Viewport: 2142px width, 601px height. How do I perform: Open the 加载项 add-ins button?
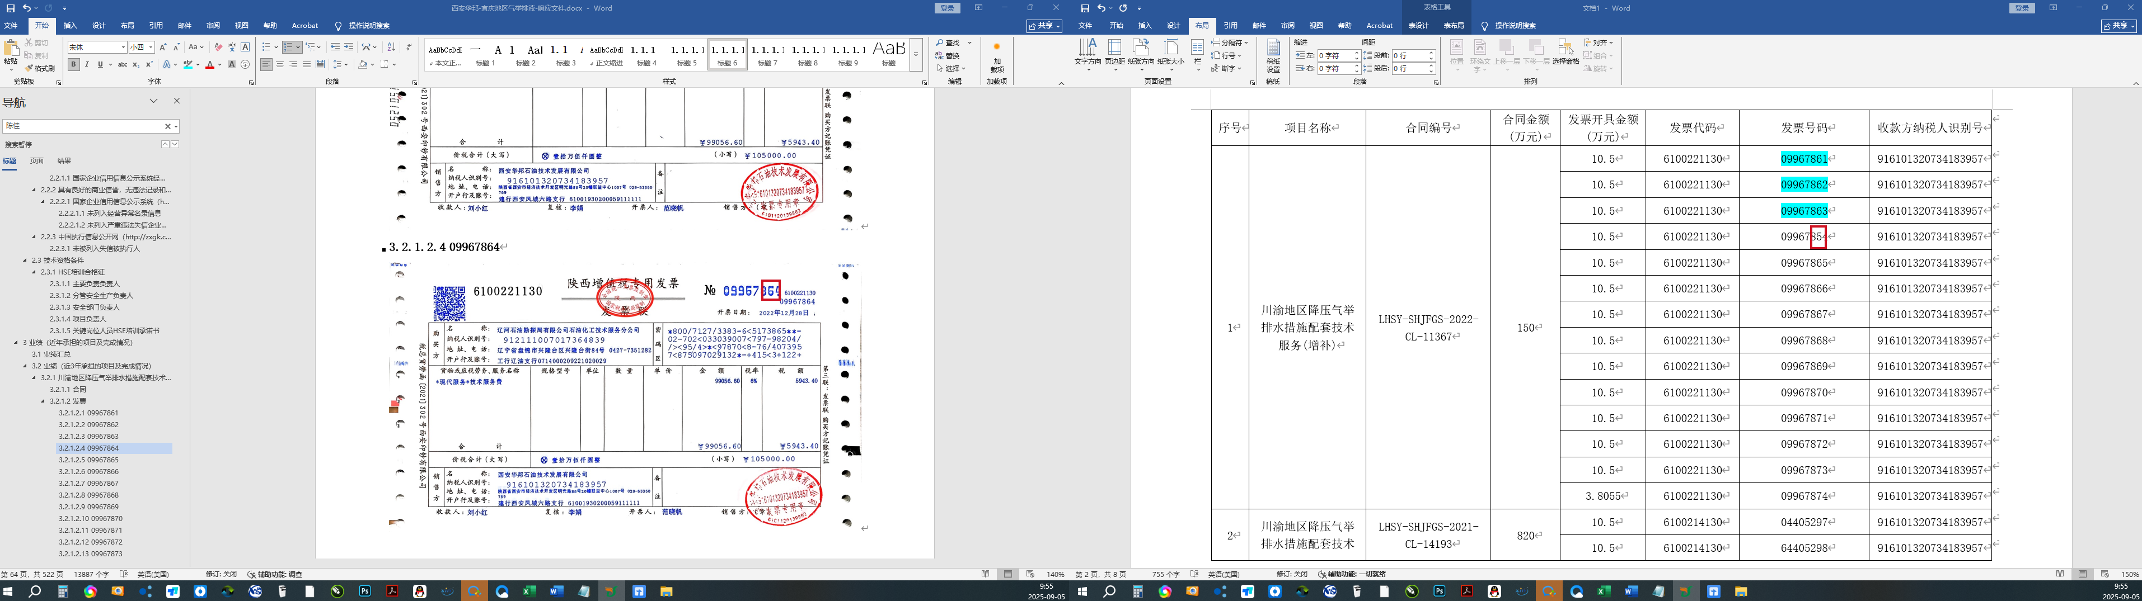click(997, 56)
